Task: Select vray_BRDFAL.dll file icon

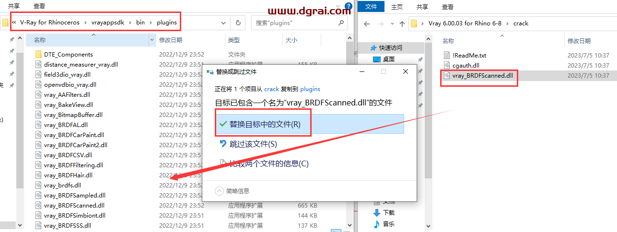Action: (x=39, y=125)
